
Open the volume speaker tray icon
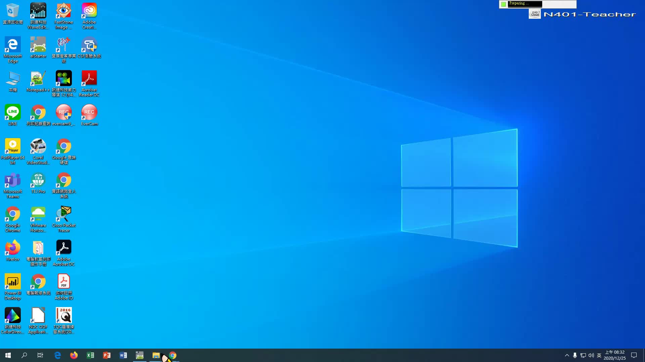(591, 355)
